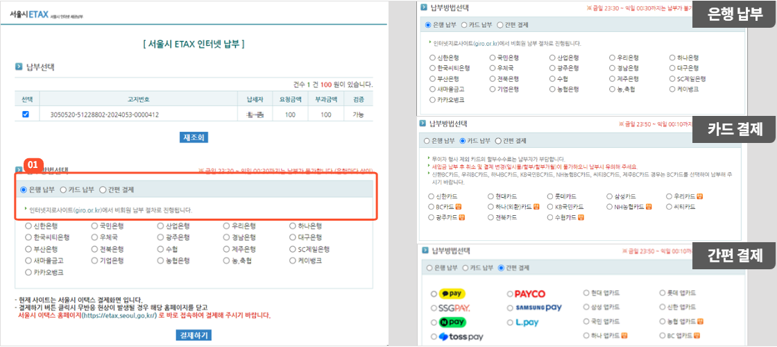Select the 씨티카드 radio button
Viewport: 777px width, 347px height.
pyautogui.click(x=669, y=207)
